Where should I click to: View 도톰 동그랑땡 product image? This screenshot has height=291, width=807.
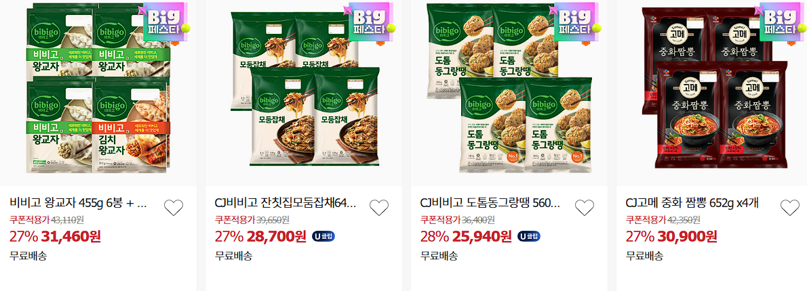tap(509, 87)
